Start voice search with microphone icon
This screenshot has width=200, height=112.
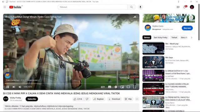[140, 7]
